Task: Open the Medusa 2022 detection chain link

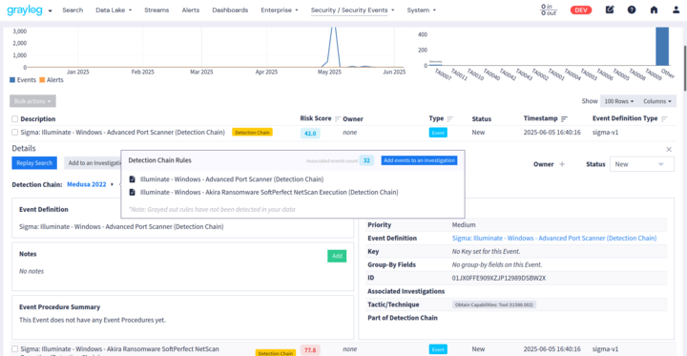Action: click(x=86, y=184)
